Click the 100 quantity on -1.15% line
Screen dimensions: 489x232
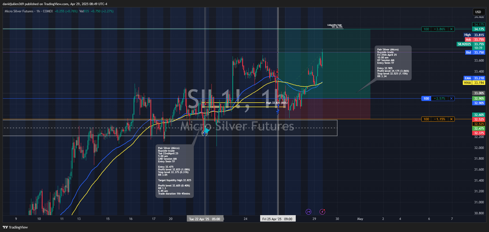click(426, 119)
